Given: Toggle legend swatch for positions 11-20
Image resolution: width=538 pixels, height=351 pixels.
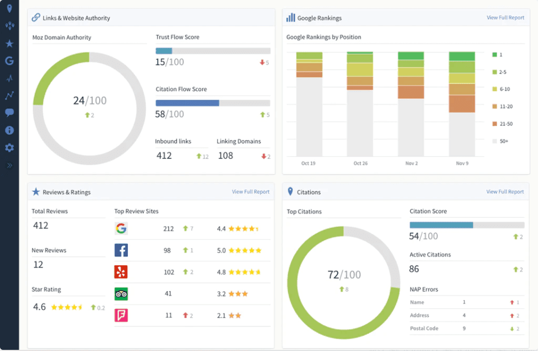Looking at the screenshot, I should coord(494,106).
